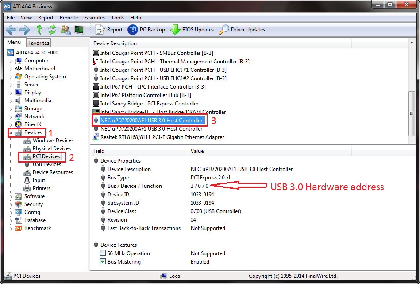Open the File menu

tap(11, 18)
